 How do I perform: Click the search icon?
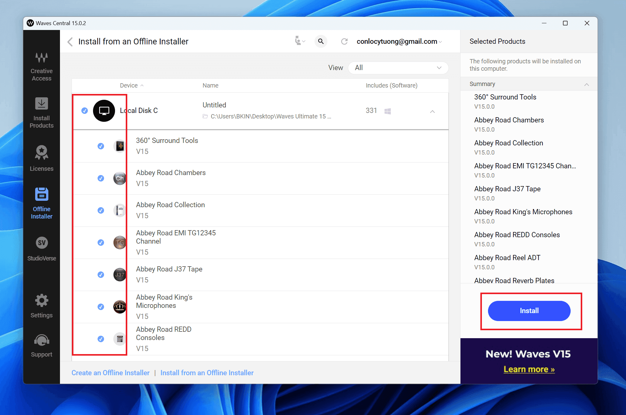[320, 41]
